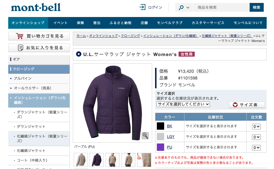274x169 pixels.
Task: Select the purple PU color swatch
Action: click(x=160, y=147)
